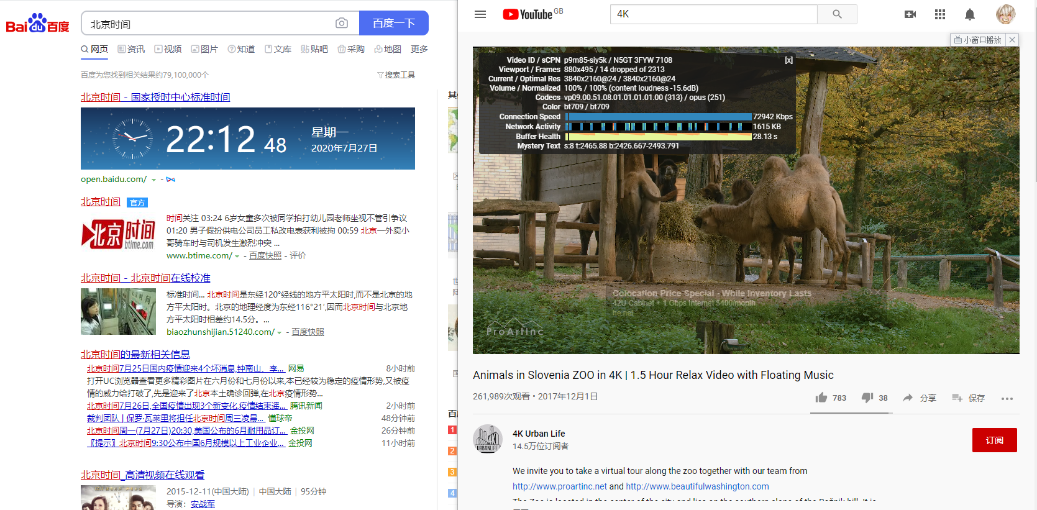Screen dimensions: 1037x510
Task: Open the three-dot more actions menu
Action: pyautogui.click(x=1007, y=398)
